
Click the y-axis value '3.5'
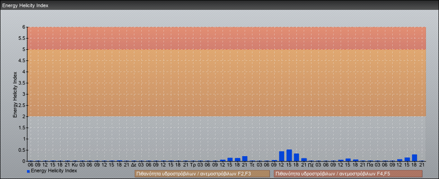[22, 83]
